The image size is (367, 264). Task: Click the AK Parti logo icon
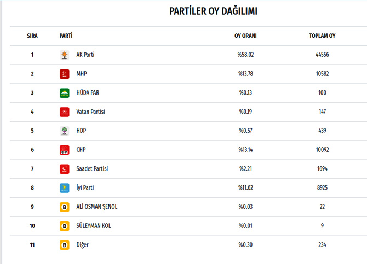[65, 55]
